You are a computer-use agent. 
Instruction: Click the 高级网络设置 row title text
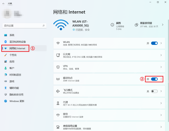[70, 126]
